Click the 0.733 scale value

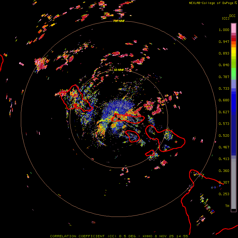224,89
